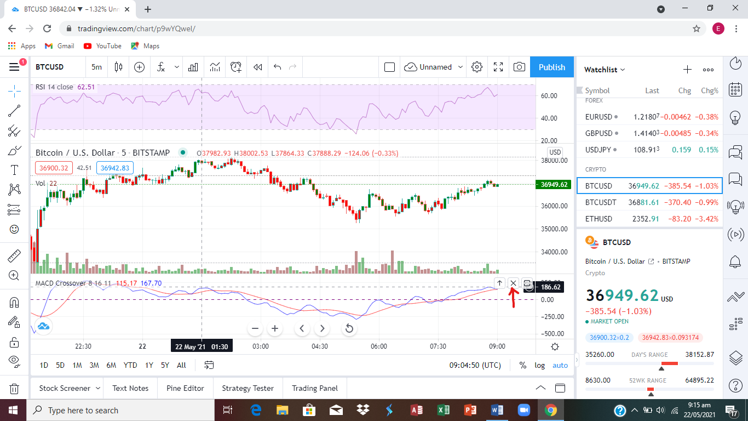The height and width of the screenshot is (421, 748).
Task: Remove the MACD Crossover indicator pane
Action: 513,283
